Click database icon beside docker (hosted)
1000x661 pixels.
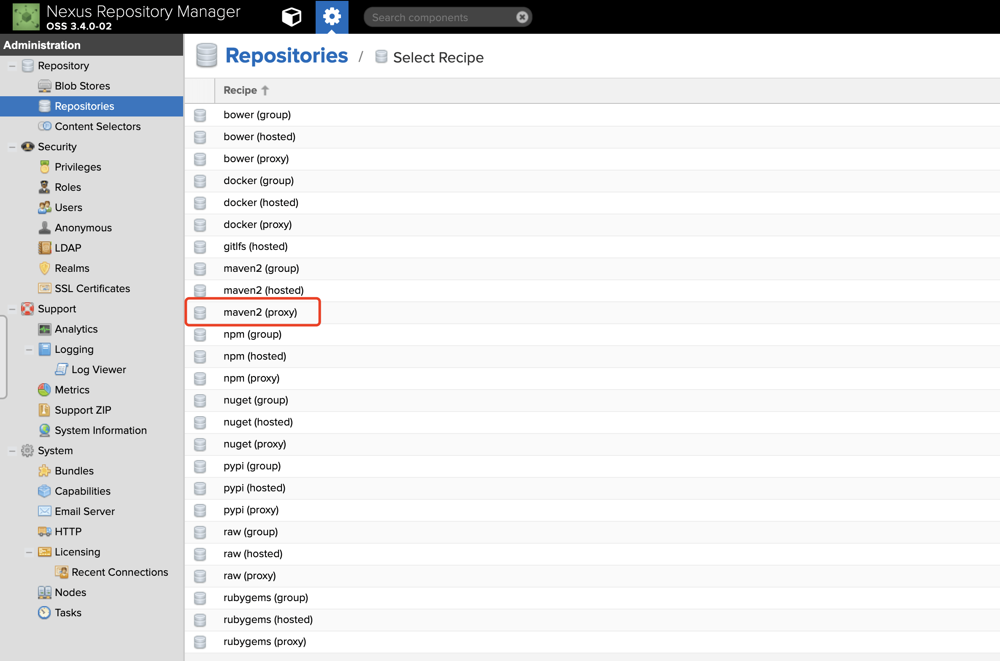(x=200, y=203)
